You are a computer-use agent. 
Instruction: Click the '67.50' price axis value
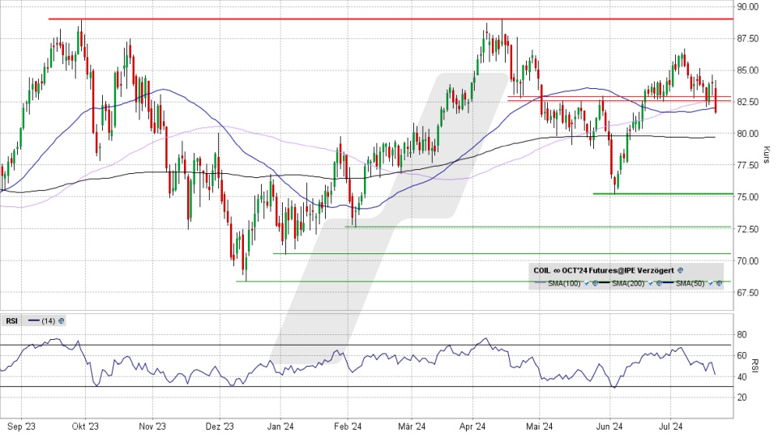748,293
